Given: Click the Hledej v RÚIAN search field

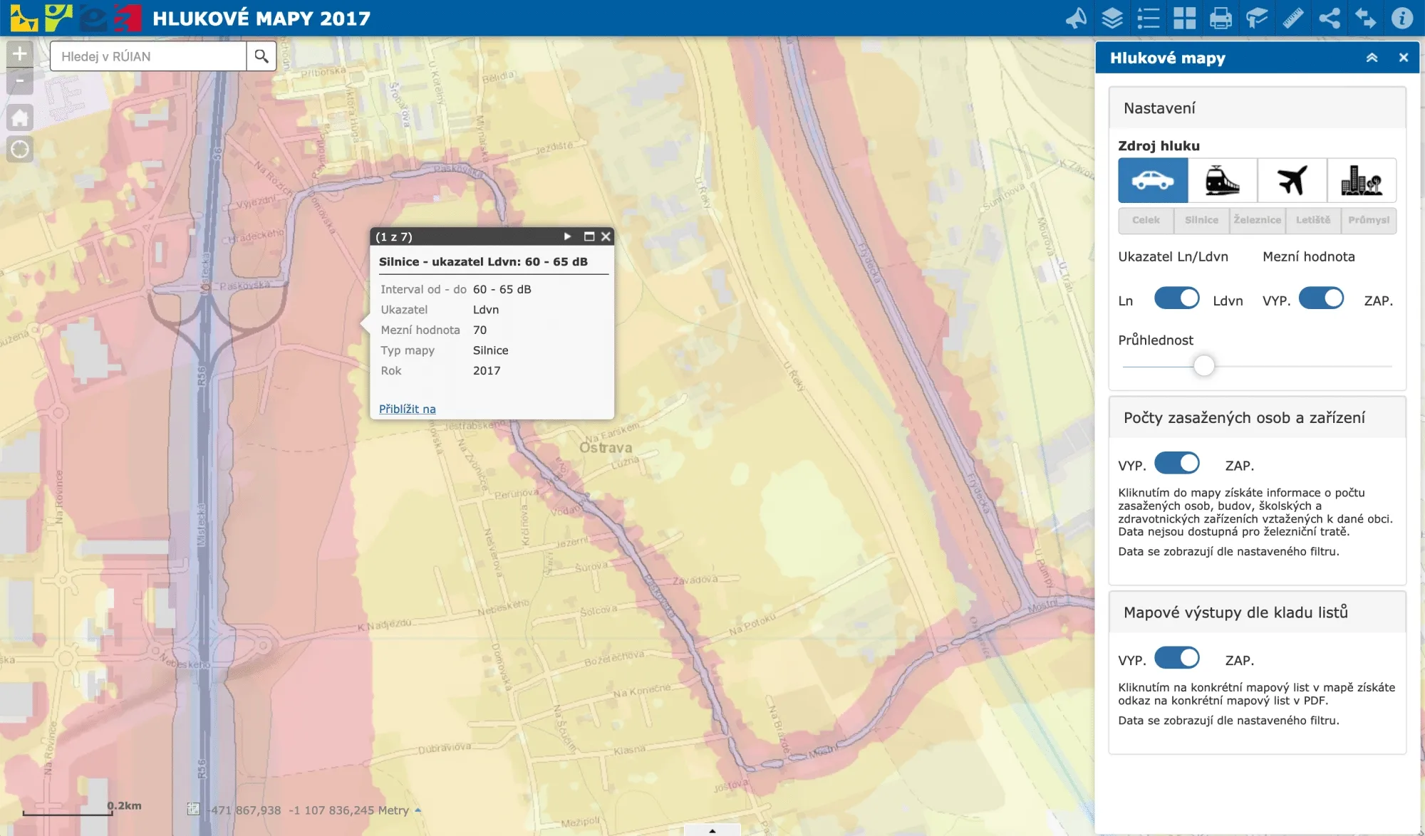Looking at the screenshot, I should (148, 56).
